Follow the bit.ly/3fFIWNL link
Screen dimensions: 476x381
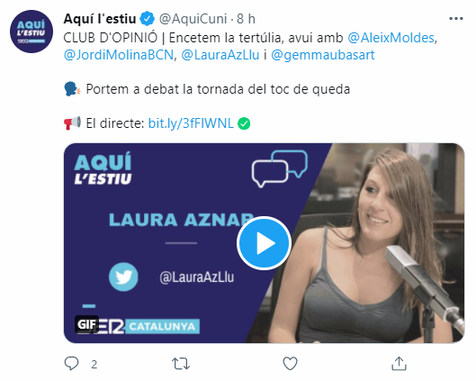[191, 123]
